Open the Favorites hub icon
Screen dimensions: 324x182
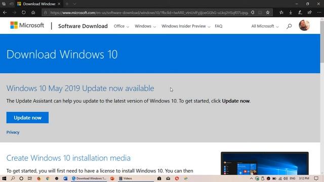click(x=281, y=13)
